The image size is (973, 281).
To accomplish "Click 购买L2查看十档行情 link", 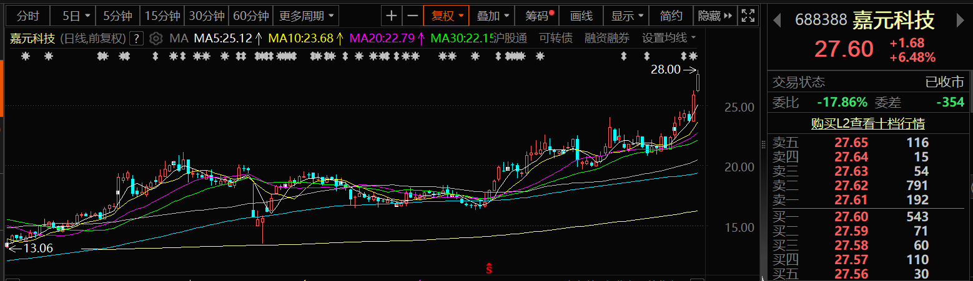I will click(x=868, y=123).
